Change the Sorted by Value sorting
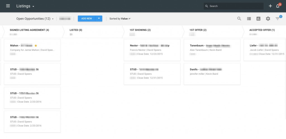Image resolution: width=286 pixels, height=139 pixels. 120,19
